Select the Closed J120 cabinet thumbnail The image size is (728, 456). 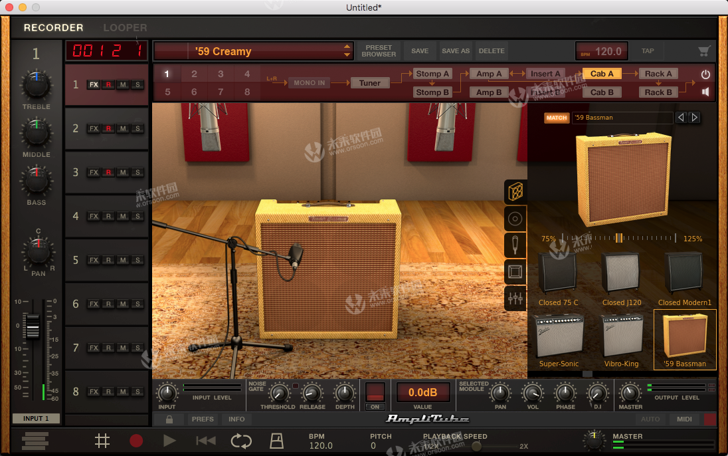(x=622, y=281)
